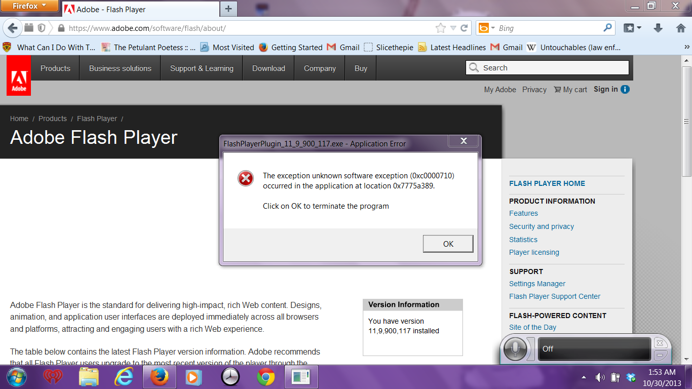Image resolution: width=692 pixels, height=389 pixels.
Task: Open the Statistics sidebar link
Action: (523, 240)
